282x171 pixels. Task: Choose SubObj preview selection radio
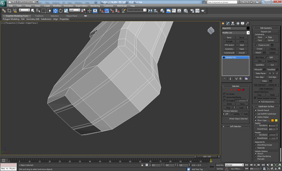[x=232, y=114]
